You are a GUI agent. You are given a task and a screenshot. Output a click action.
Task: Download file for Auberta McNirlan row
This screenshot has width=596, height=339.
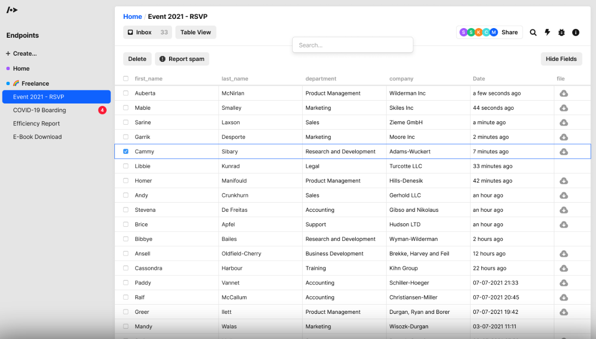click(564, 93)
